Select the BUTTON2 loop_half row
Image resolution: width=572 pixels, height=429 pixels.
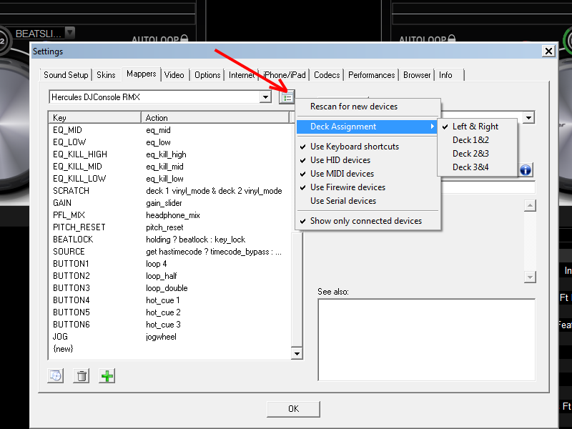coord(170,276)
